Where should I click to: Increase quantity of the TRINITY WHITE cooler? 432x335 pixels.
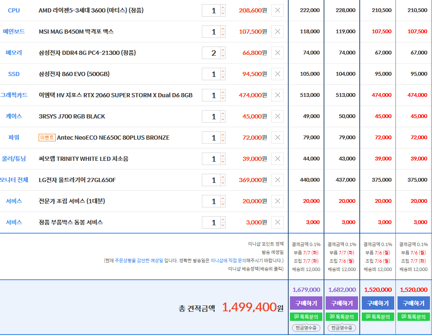click(223, 156)
